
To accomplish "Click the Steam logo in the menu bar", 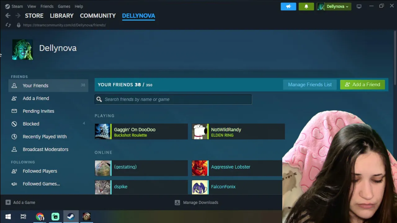I will 7,6.
